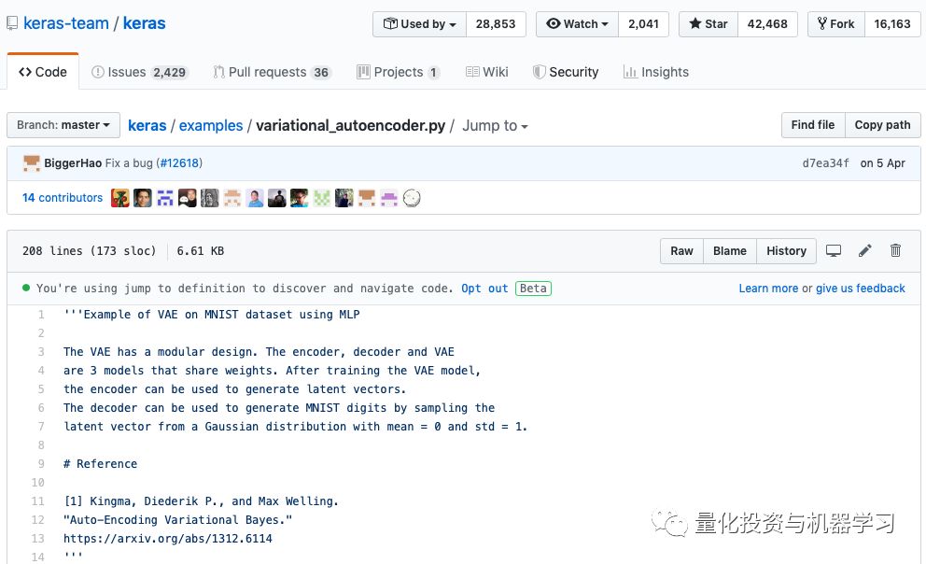926x564 pixels.
Task: Open the last round contributor avatar
Action: 412,198
